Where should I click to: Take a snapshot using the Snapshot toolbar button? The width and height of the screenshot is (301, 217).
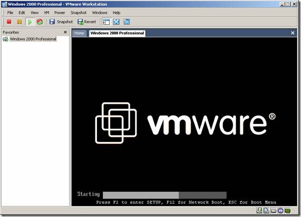click(61, 22)
